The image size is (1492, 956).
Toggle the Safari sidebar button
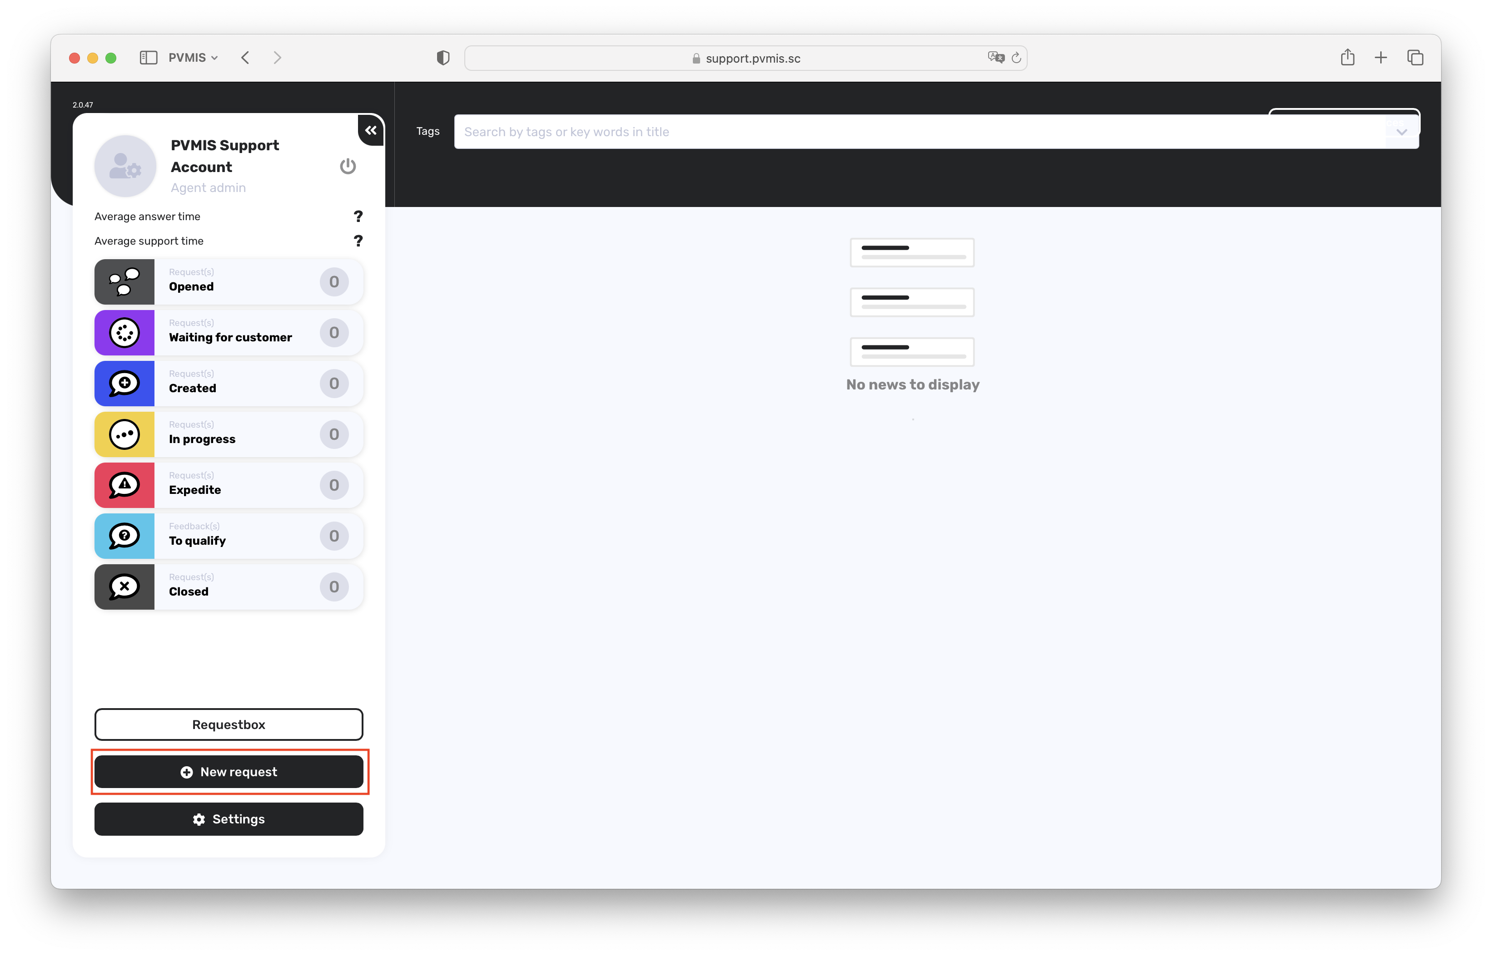tap(149, 58)
